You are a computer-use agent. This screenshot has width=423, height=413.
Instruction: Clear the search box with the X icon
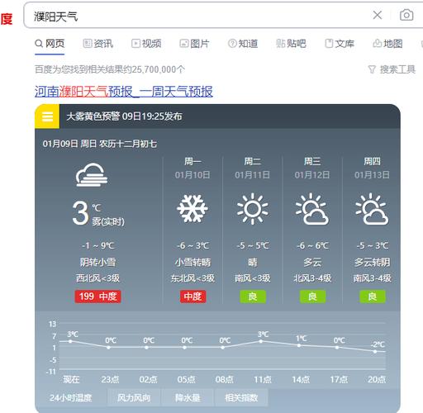pos(378,15)
